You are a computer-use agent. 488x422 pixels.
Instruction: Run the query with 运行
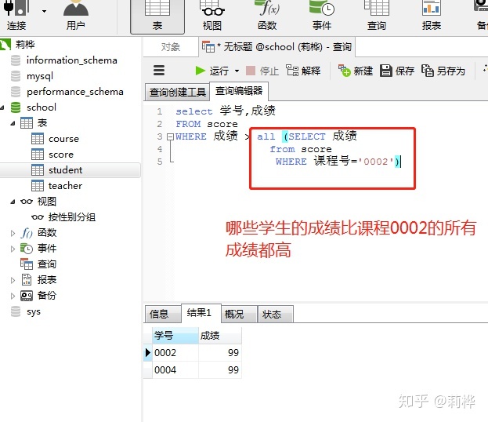(212, 71)
